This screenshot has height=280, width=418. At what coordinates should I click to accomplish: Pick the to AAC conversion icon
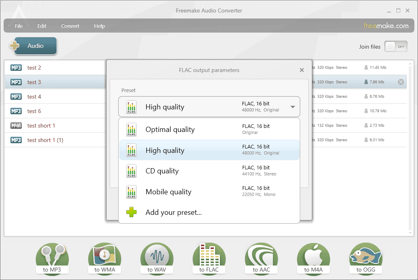coord(261,259)
